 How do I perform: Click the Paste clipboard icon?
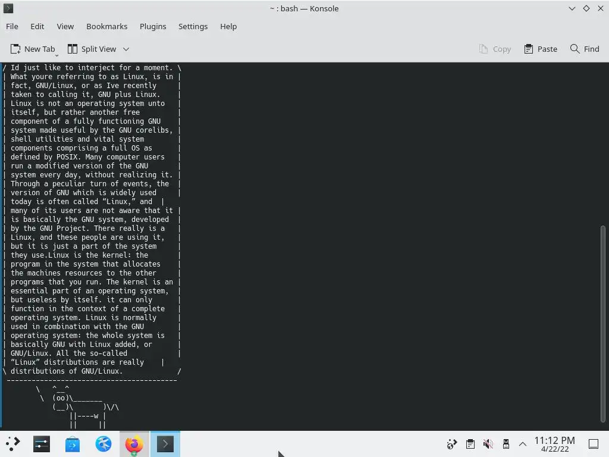coord(529,49)
